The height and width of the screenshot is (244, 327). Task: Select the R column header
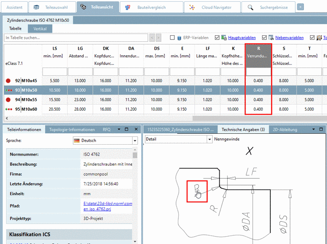pos(259,56)
